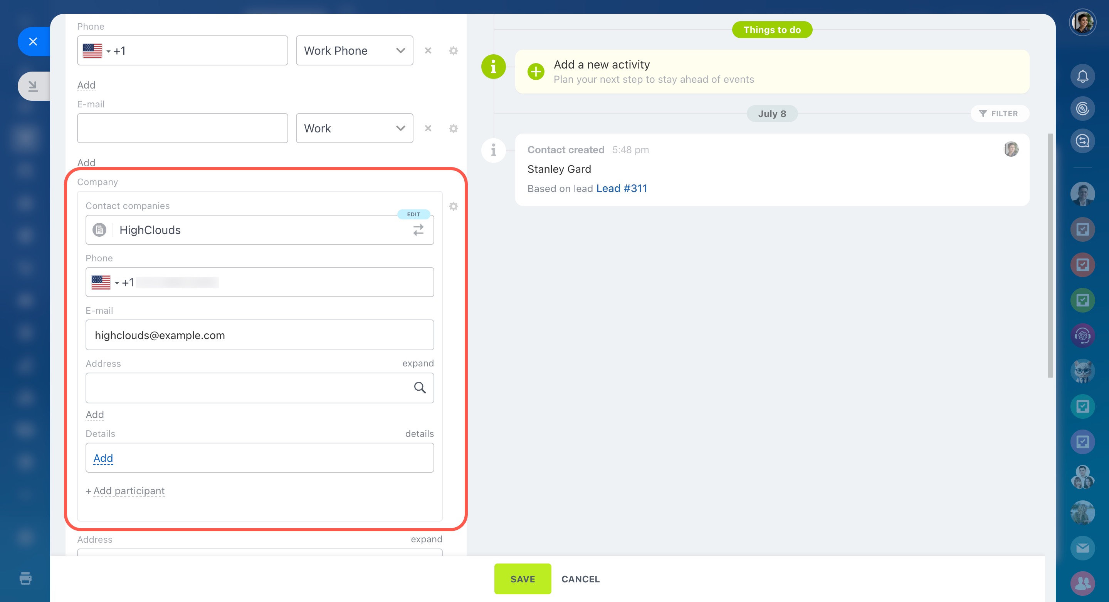The height and width of the screenshot is (602, 1109).
Task: Open the Work e-mail type dropdown
Action: 354,129
